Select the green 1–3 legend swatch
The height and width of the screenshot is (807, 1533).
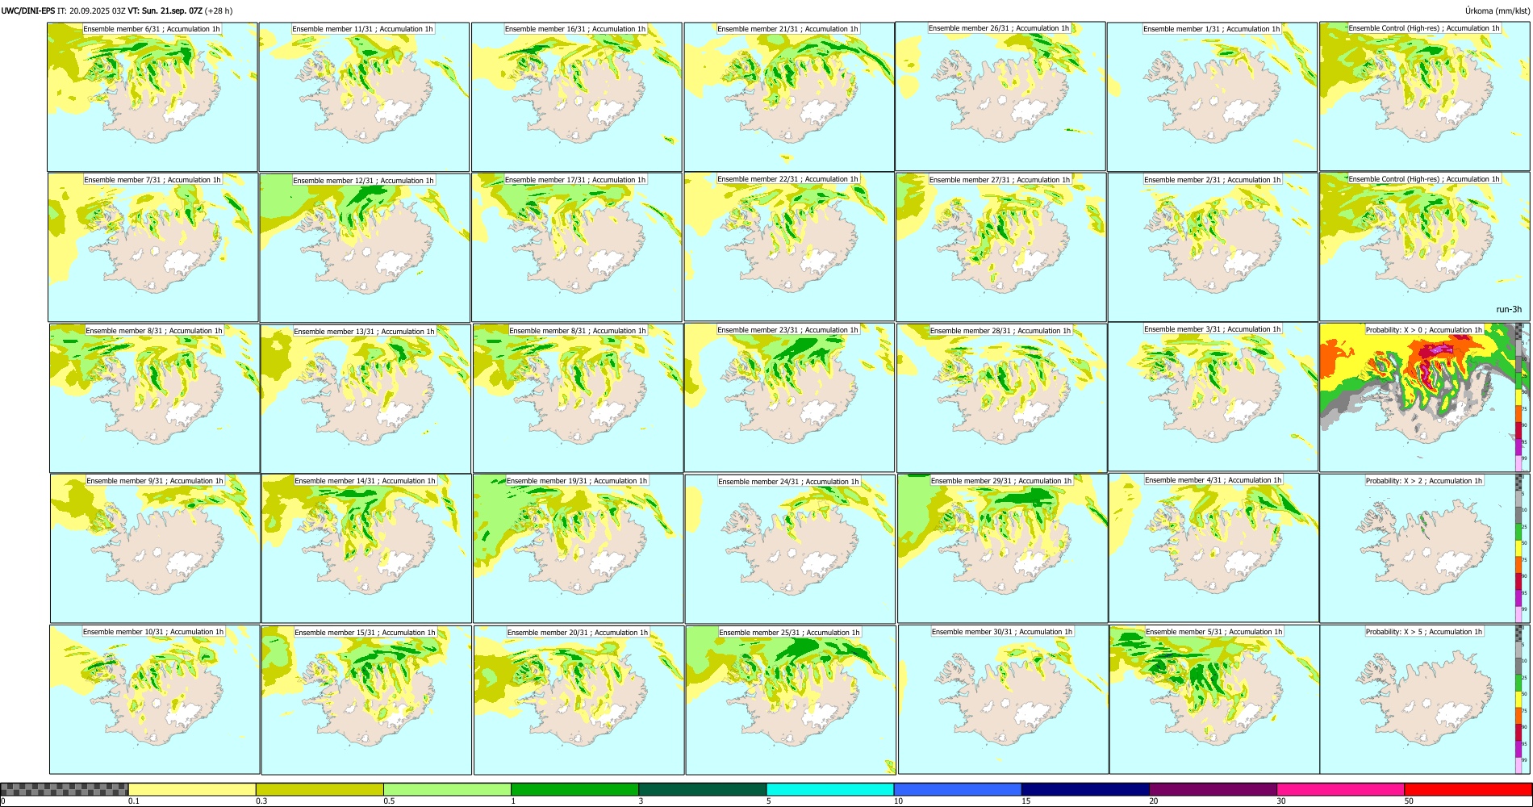click(574, 789)
